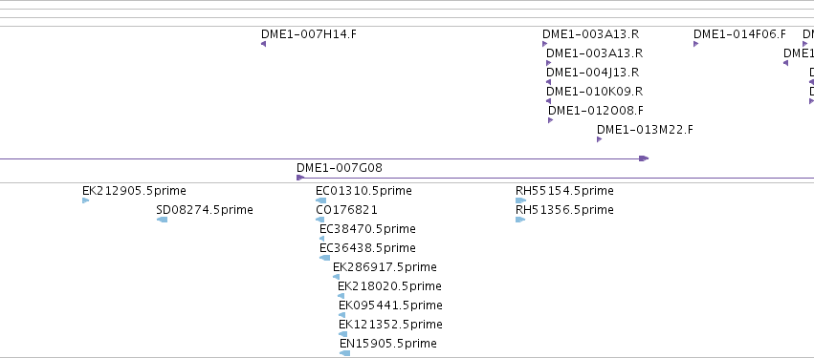Click the CO176821 label
This screenshot has height=358, width=814.
pos(347,210)
